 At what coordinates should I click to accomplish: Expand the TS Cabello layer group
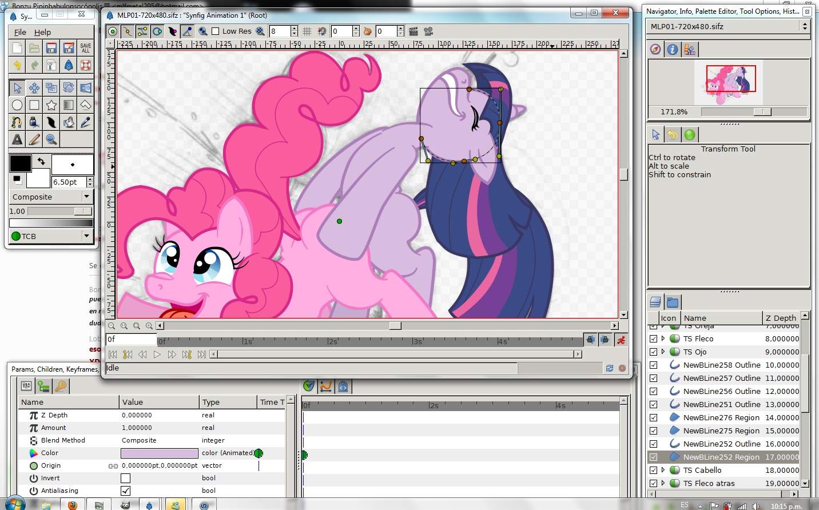click(x=663, y=470)
